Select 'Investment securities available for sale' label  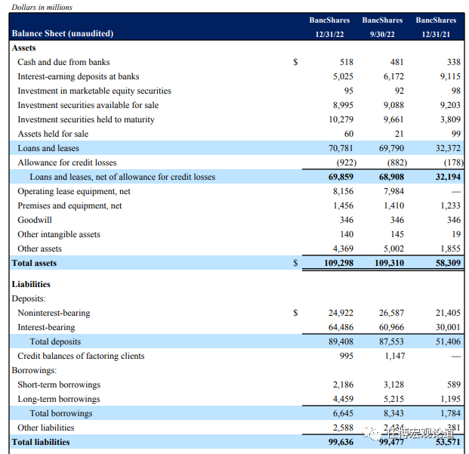coord(88,105)
